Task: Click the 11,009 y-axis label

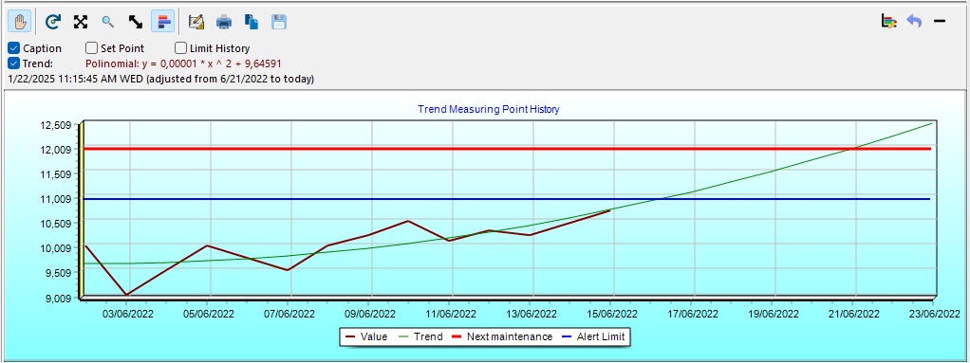Action: pos(55,199)
